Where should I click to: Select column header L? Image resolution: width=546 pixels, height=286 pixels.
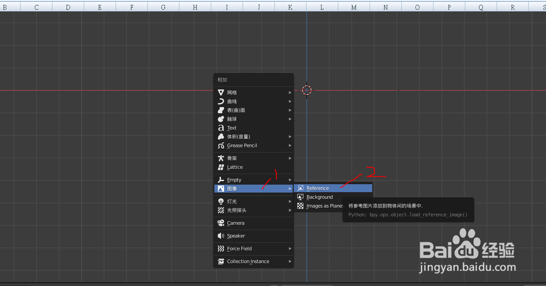322,7
